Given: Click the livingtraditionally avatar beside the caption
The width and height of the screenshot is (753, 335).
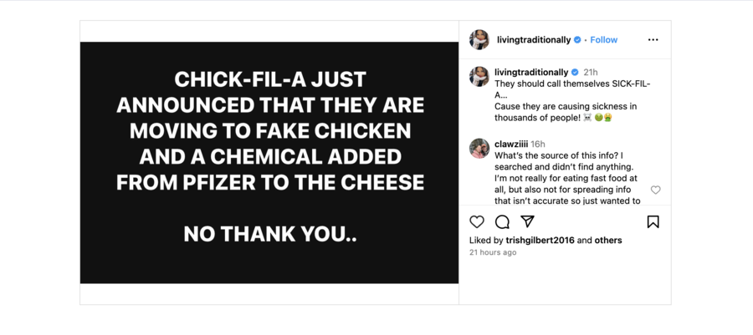Looking at the screenshot, I should (479, 76).
